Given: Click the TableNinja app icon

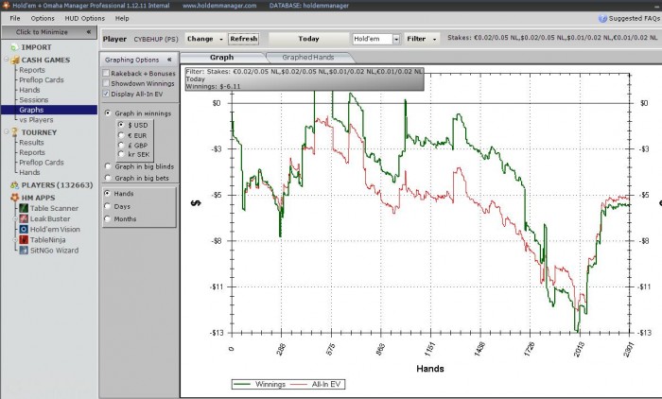Looking at the screenshot, I should coord(24,240).
